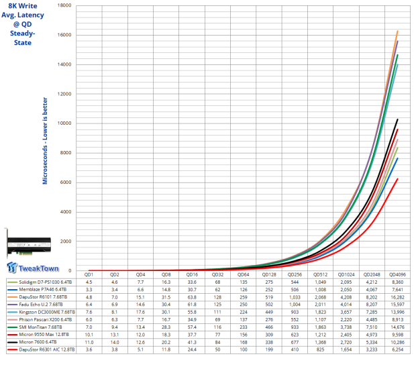Click the DapuStor R6101 orange legend marker
Viewport: 416px width, 381px height.
(12, 299)
